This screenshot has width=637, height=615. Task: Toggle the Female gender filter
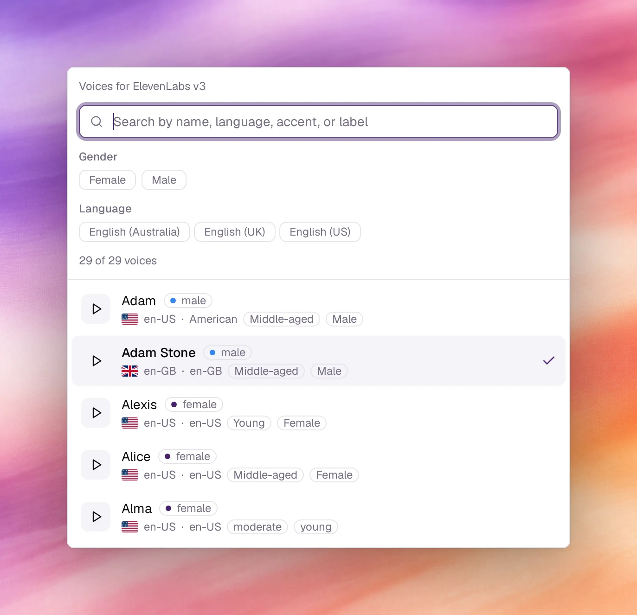pos(107,180)
